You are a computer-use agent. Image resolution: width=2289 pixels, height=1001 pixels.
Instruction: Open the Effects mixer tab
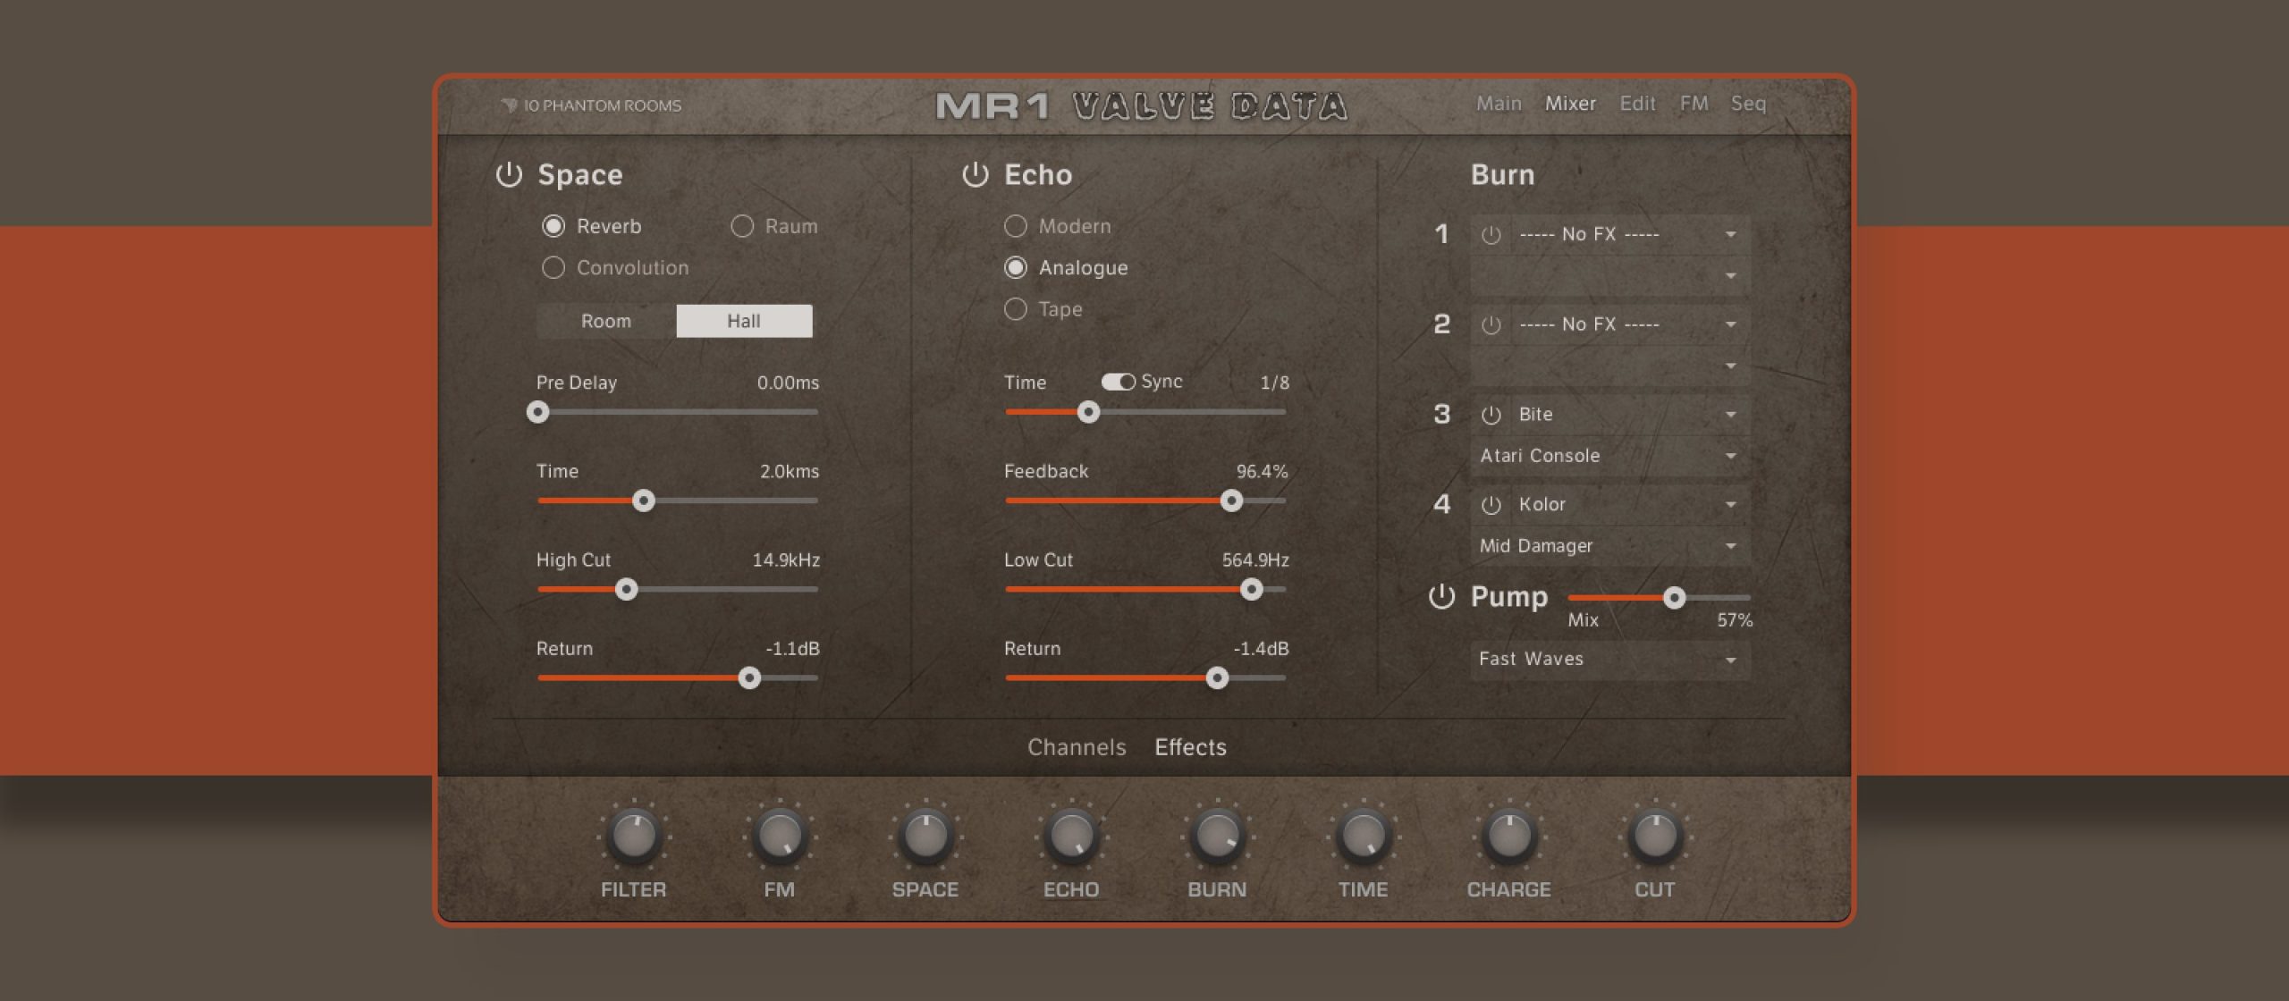(x=1190, y=747)
